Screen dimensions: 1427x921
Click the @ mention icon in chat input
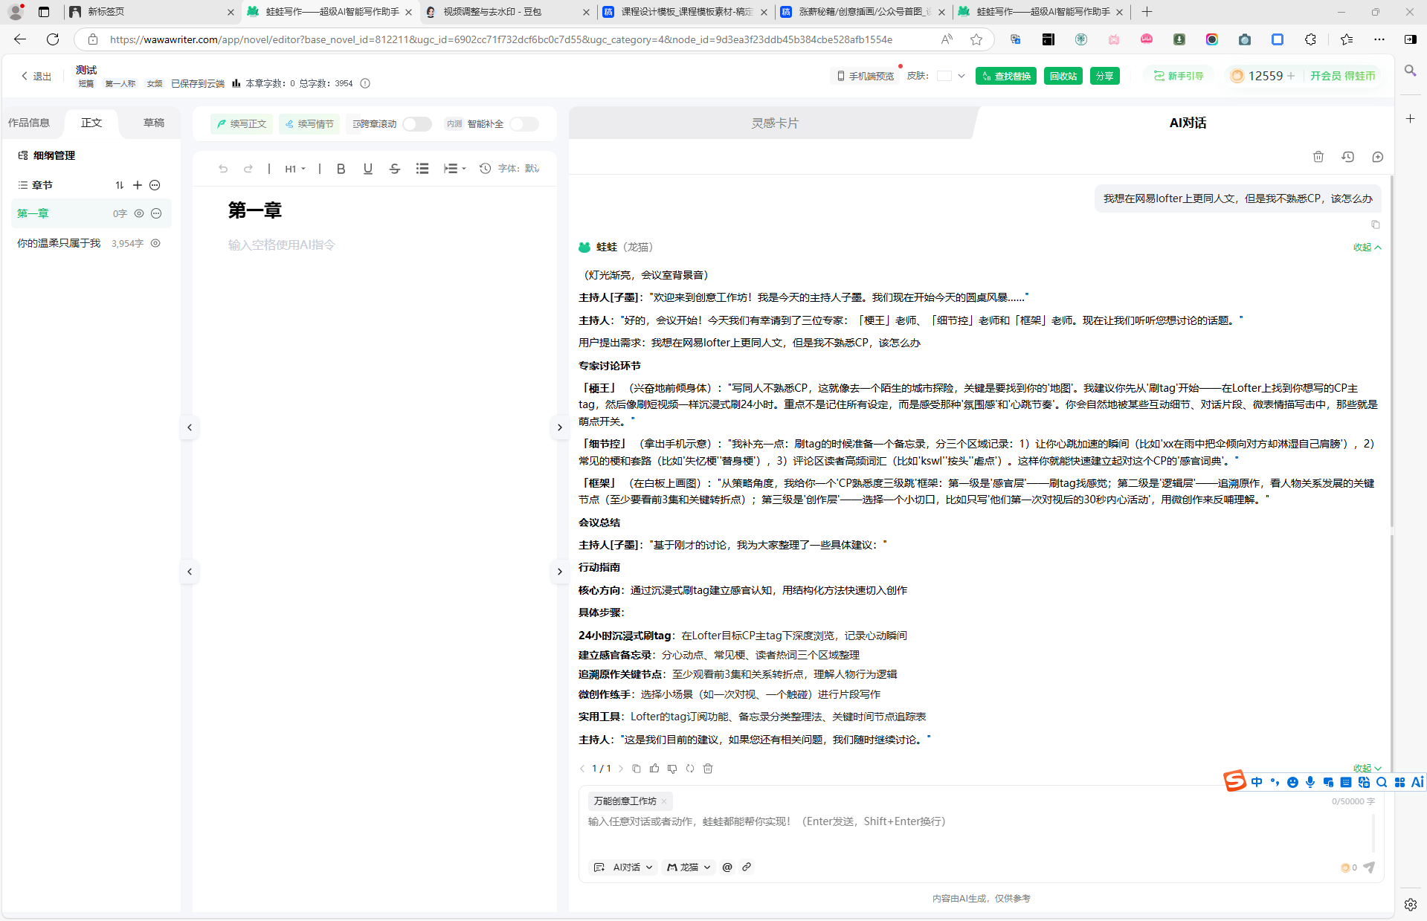coord(727,867)
